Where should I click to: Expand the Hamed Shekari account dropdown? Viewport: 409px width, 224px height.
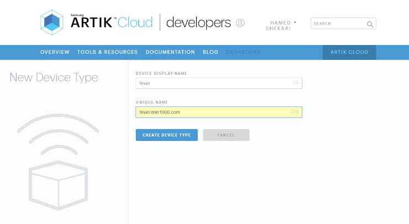(x=281, y=25)
